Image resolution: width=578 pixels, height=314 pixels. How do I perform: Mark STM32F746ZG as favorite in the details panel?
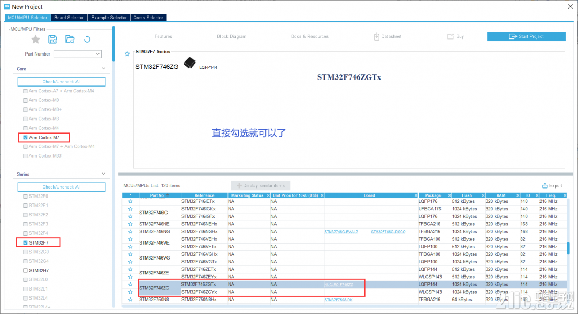tap(127, 54)
